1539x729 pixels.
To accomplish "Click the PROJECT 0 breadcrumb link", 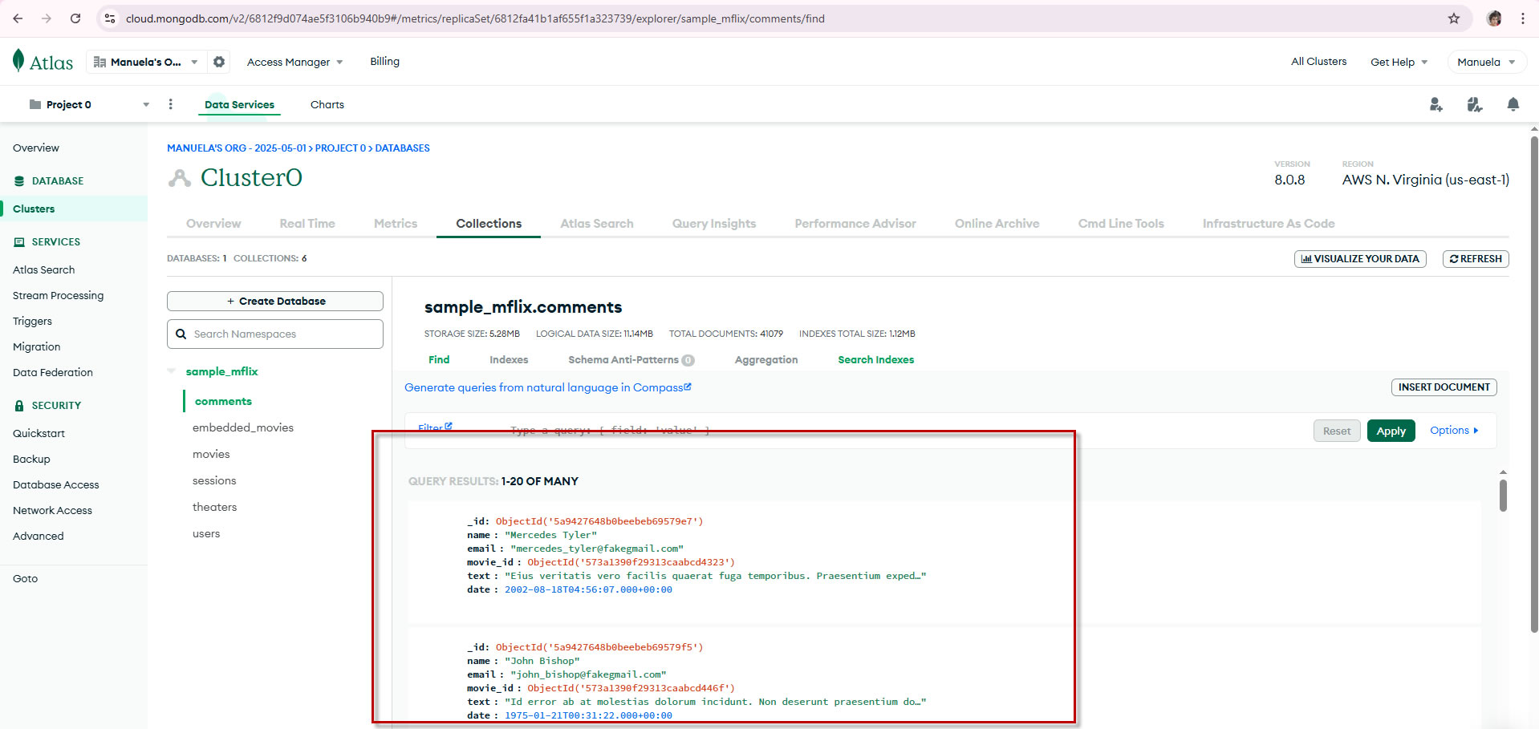I will click(340, 148).
